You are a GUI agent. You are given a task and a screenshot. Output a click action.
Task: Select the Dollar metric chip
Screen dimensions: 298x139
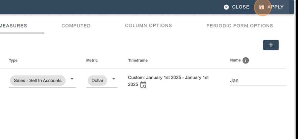tap(97, 80)
